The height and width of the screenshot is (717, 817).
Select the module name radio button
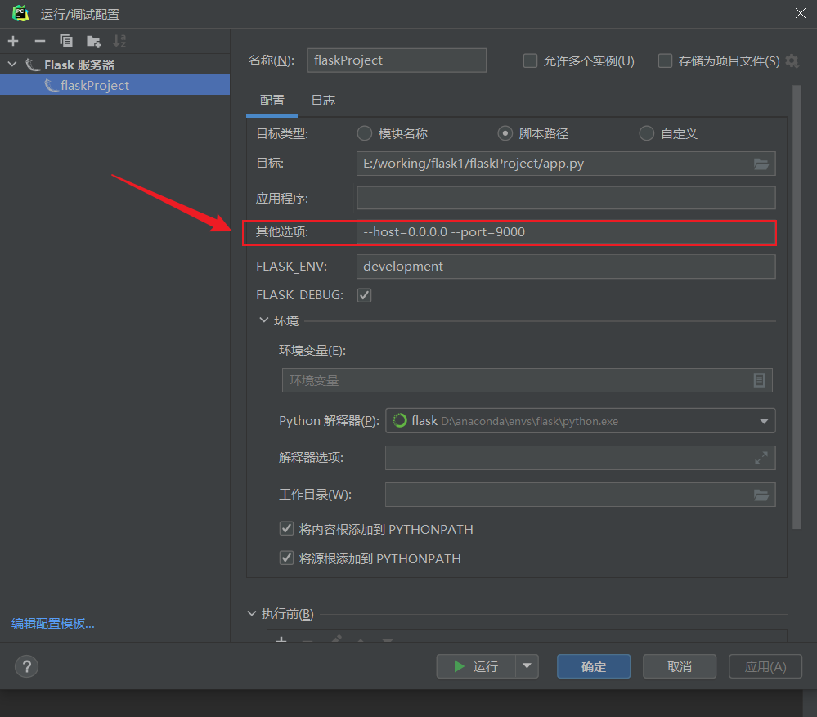tap(364, 133)
